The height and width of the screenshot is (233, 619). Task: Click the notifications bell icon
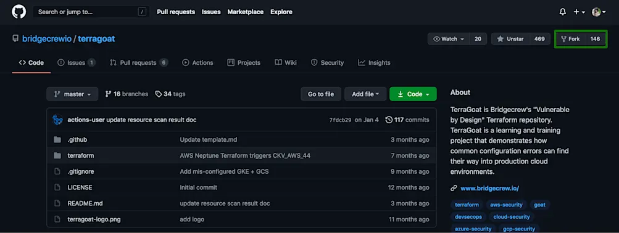point(563,12)
